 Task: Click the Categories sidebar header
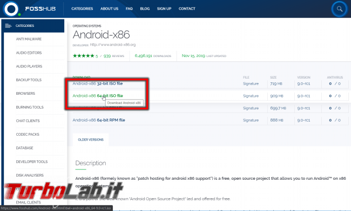coord(33,26)
